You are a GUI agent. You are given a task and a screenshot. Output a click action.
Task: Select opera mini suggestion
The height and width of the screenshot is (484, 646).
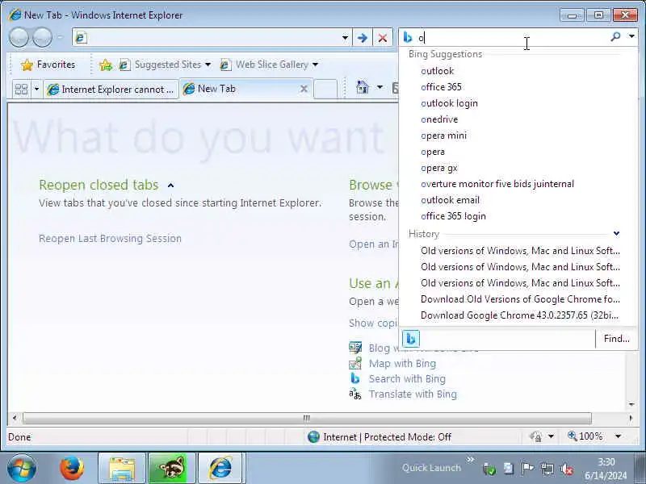443,136
